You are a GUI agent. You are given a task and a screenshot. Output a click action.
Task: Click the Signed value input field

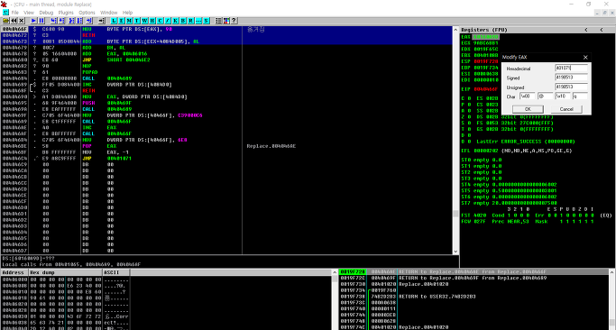pyautogui.click(x=571, y=78)
